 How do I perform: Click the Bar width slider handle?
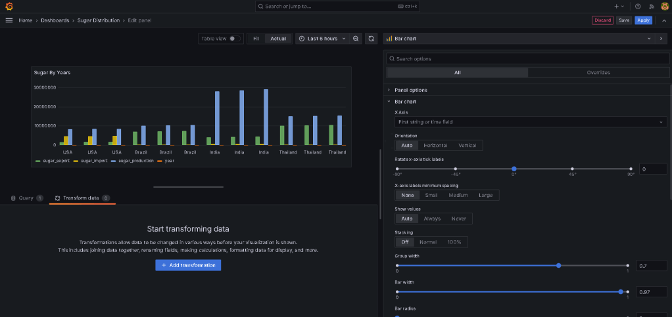tap(621, 292)
